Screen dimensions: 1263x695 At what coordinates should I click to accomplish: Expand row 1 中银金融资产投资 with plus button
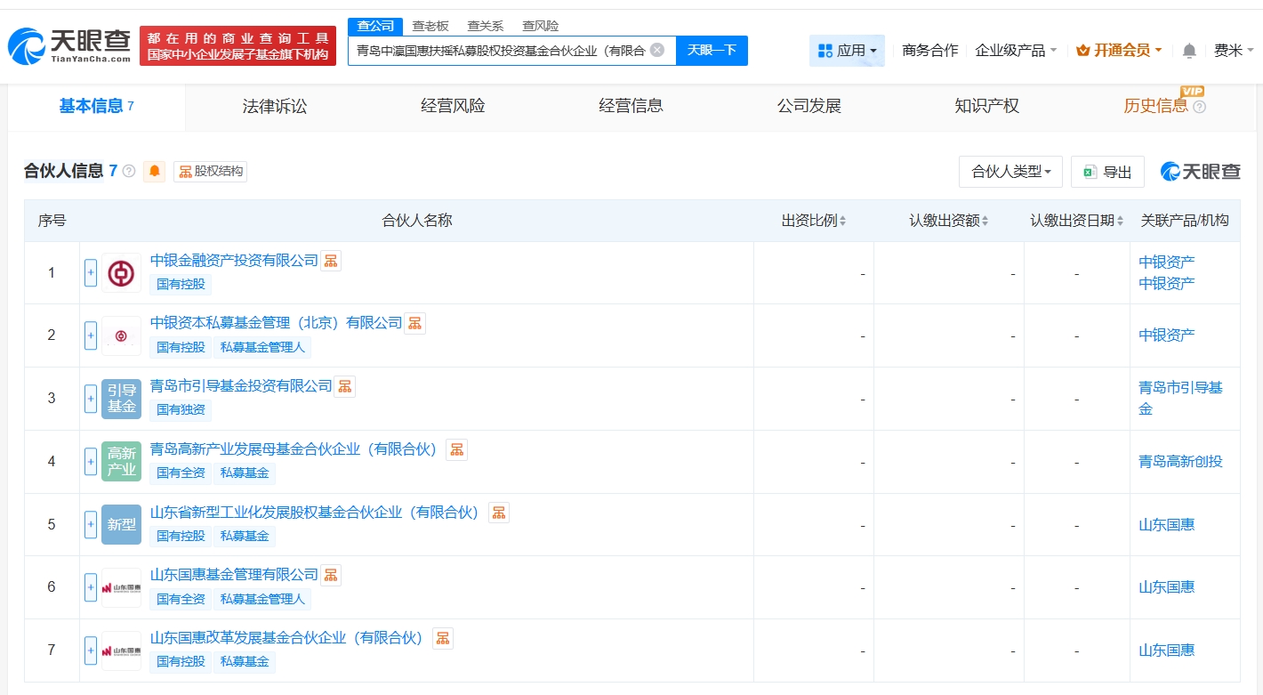[91, 272]
